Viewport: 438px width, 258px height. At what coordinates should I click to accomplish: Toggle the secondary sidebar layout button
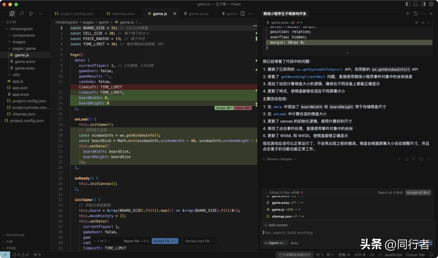[423, 4]
